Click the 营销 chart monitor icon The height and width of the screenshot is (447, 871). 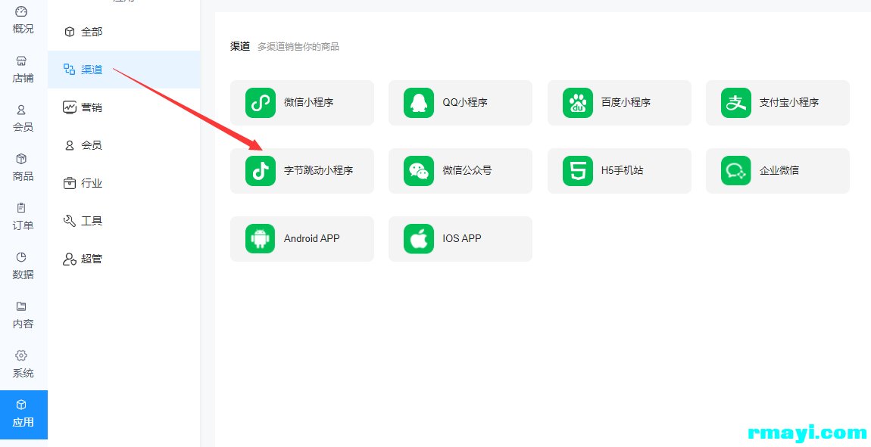point(70,107)
